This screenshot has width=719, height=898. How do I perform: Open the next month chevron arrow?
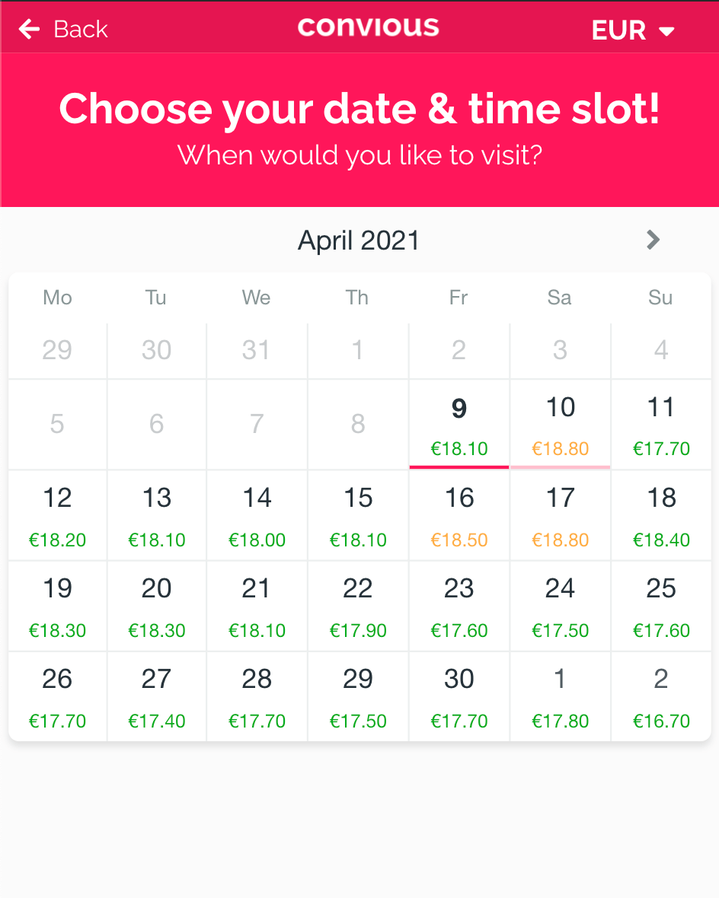coord(652,240)
